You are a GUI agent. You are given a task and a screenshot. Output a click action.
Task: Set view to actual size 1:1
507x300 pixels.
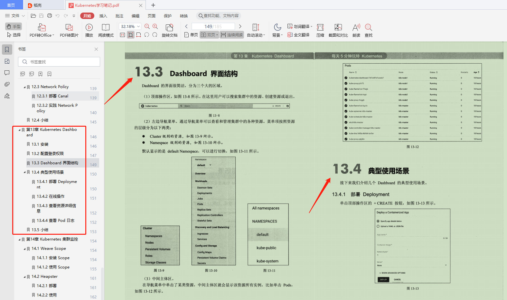pos(123,35)
